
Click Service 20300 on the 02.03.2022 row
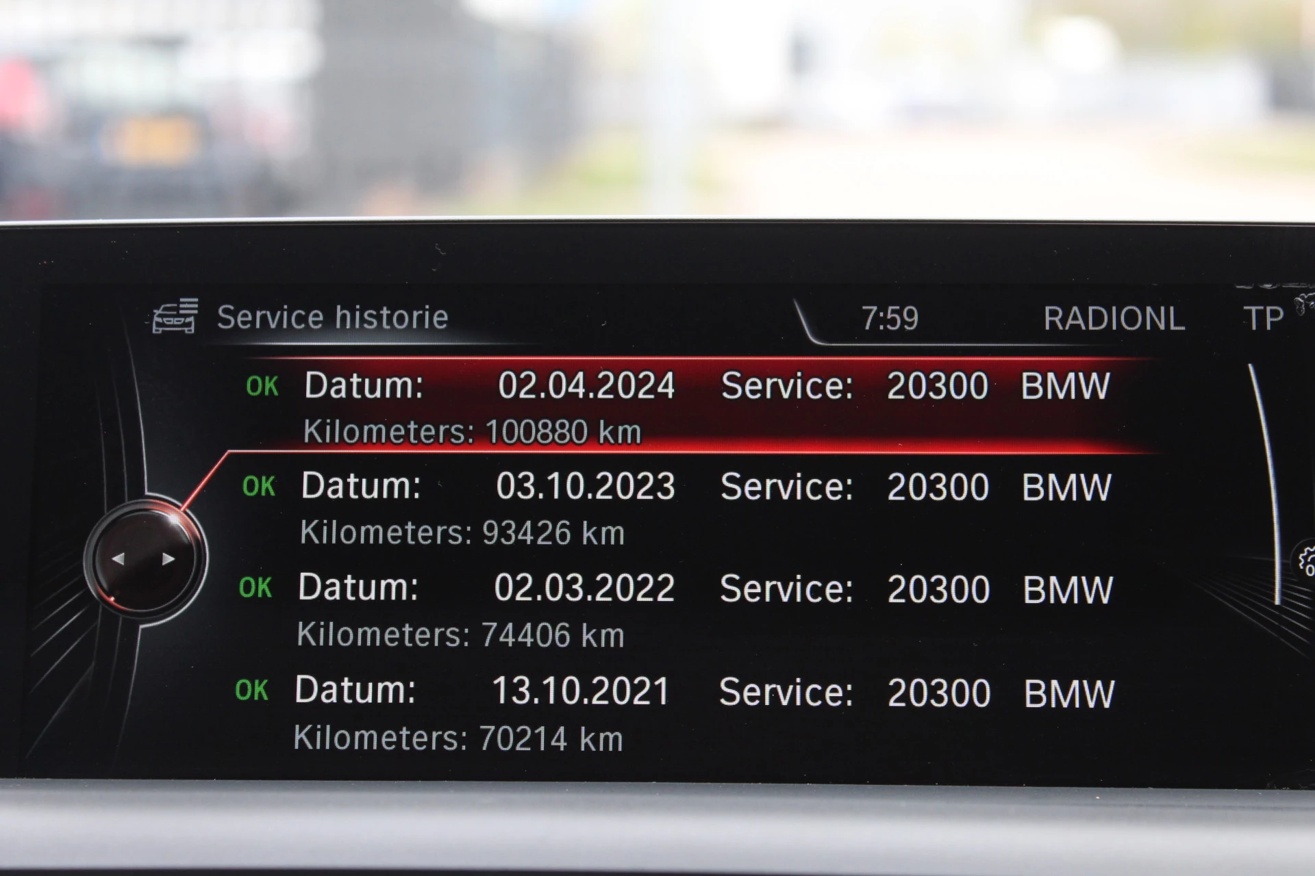pyautogui.click(x=855, y=589)
